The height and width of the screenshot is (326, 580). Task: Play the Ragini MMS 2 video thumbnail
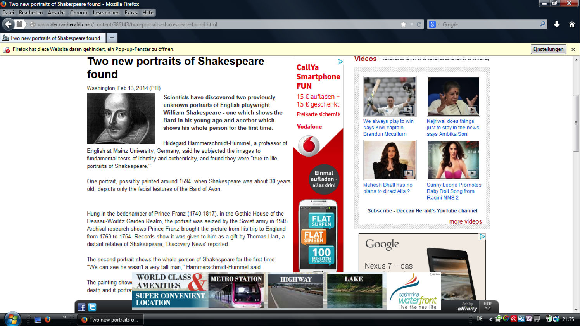point(453,160)
